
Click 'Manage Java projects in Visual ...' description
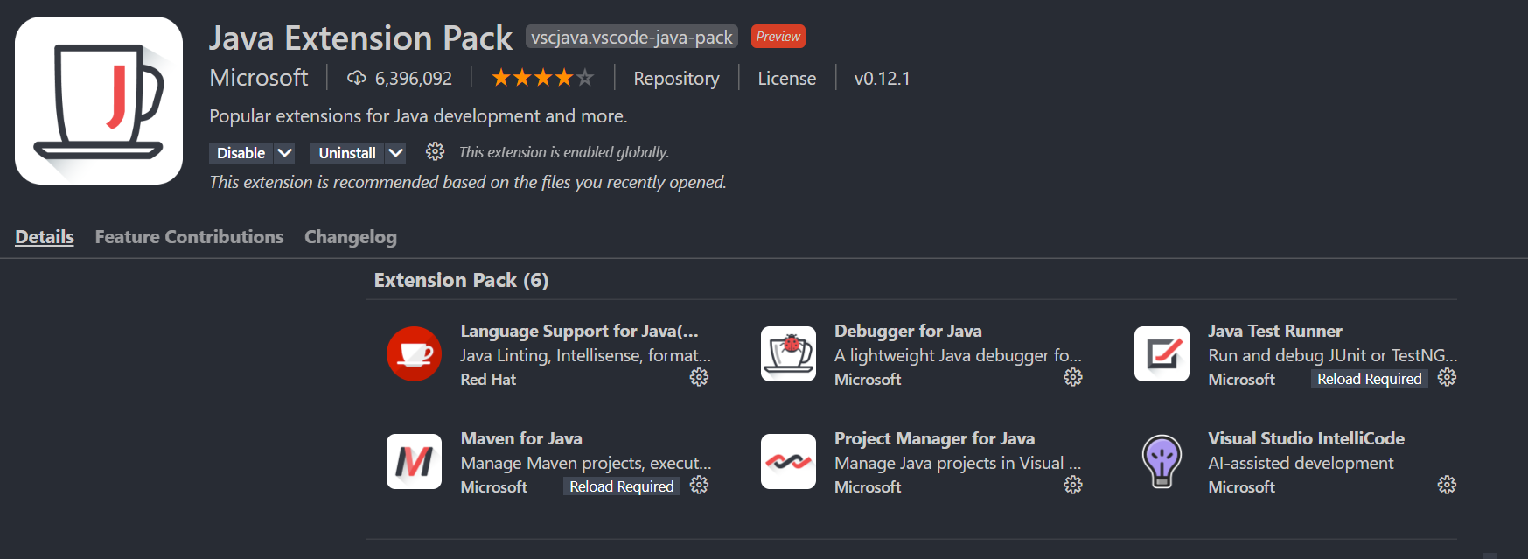point(958,463)
